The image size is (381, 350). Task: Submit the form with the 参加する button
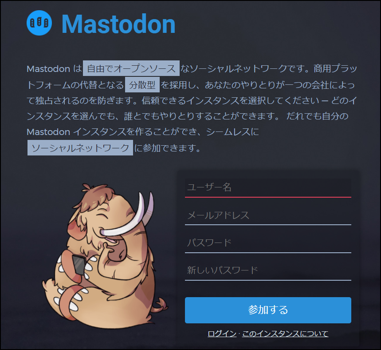point(268,310)
